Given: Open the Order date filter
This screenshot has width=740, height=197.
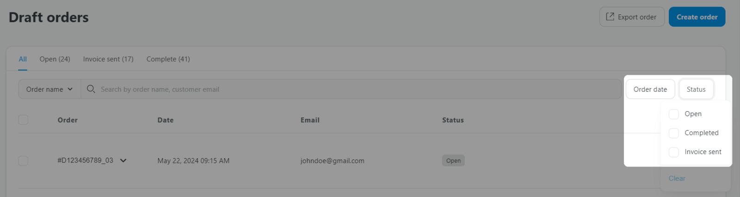Looking at the screenshot, I should (650, 89).
